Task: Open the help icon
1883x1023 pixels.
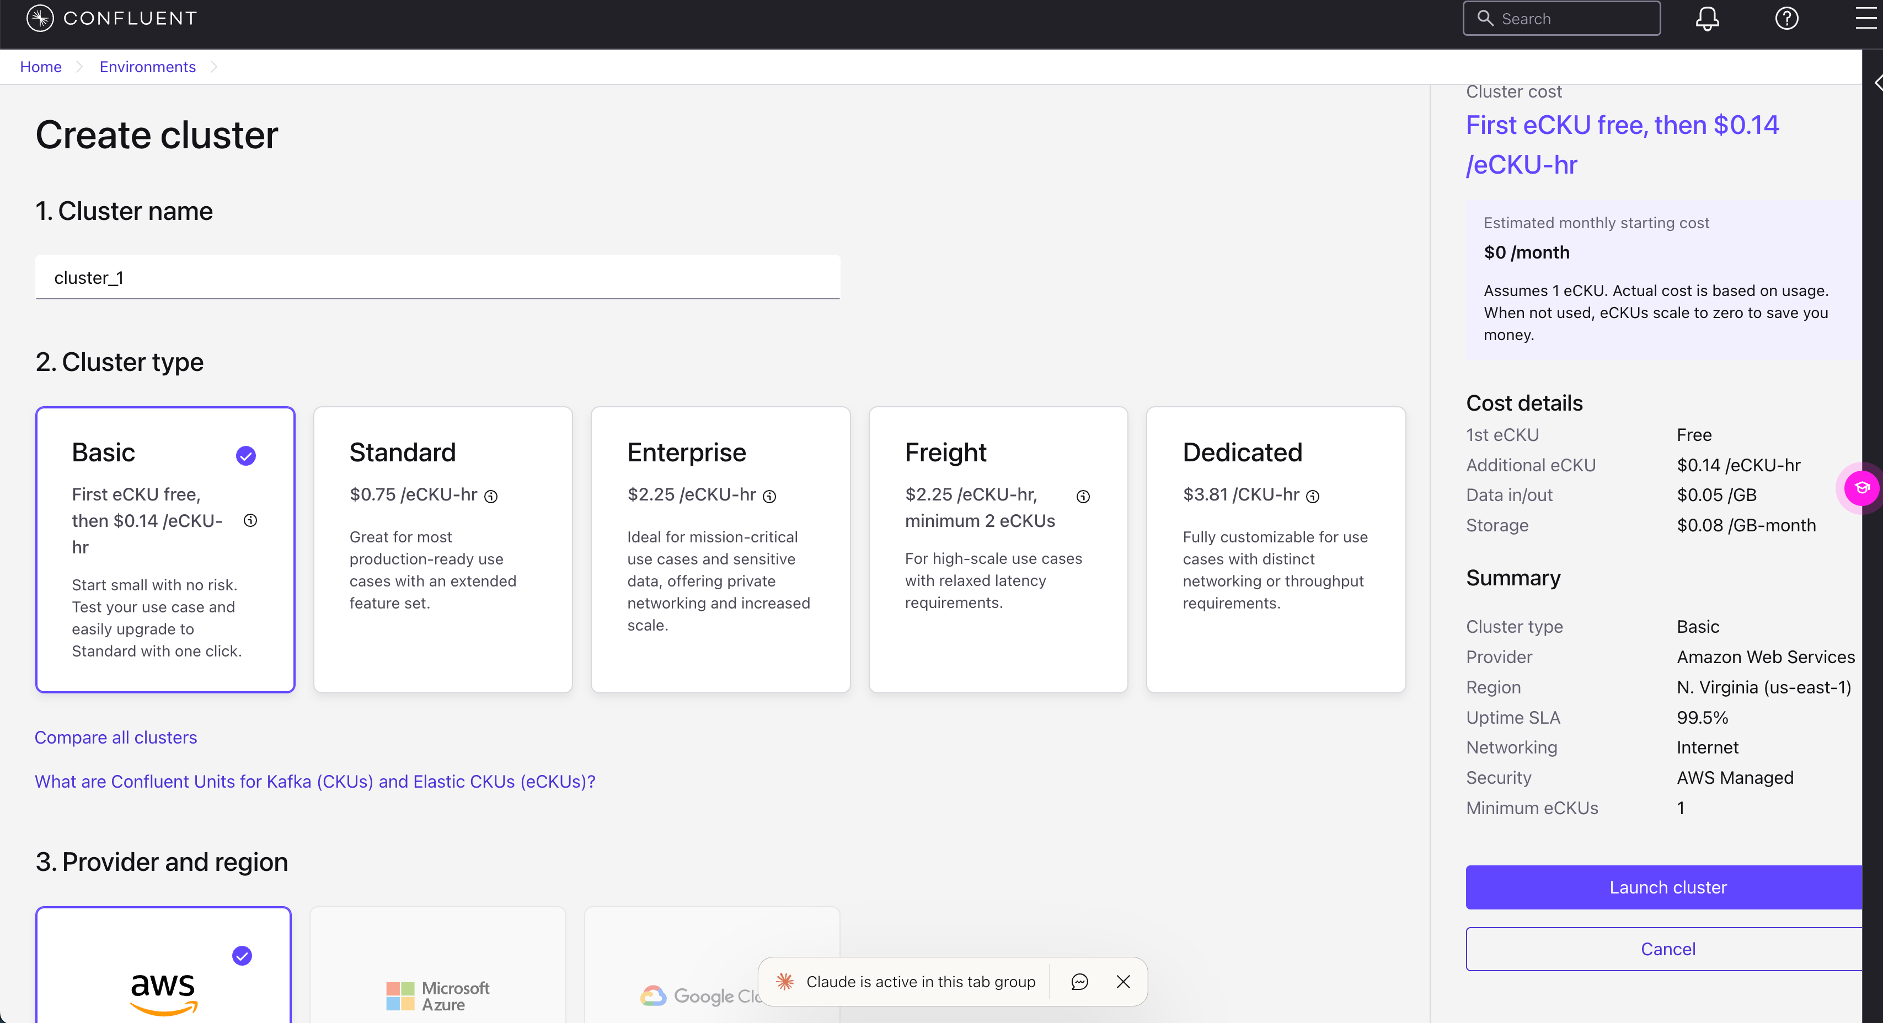Action: pos(1786,18)
